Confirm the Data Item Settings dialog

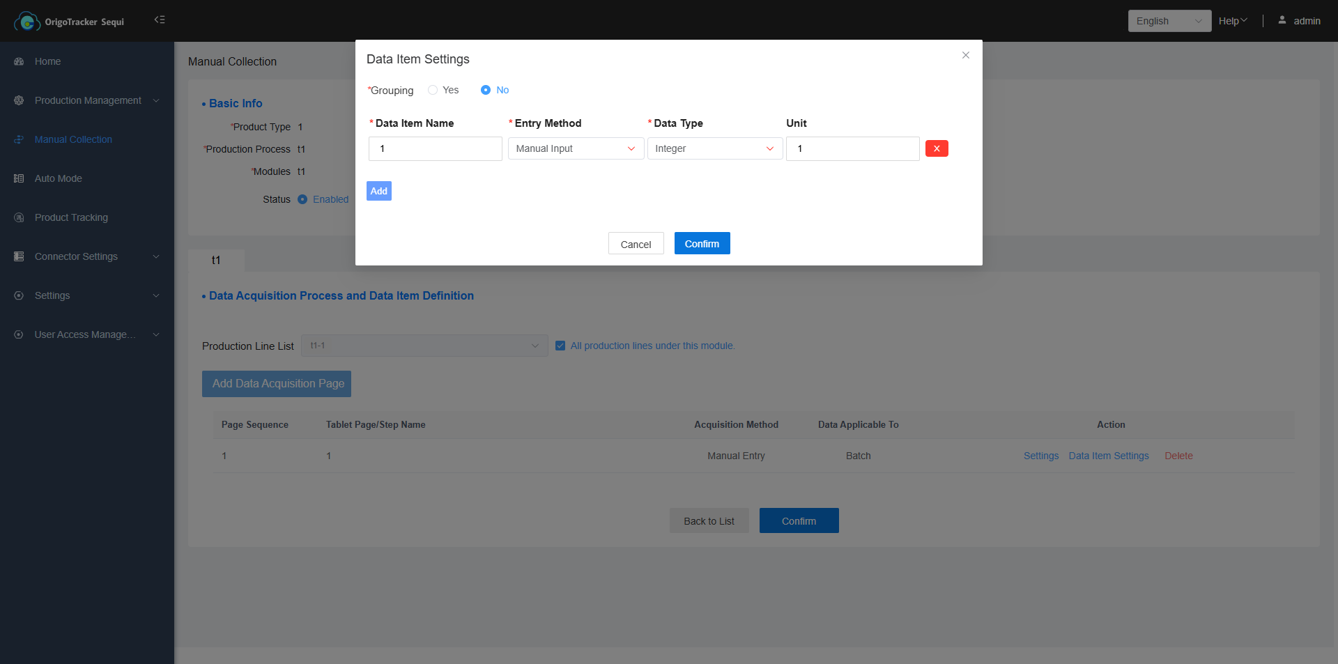(x=702, y=244)
